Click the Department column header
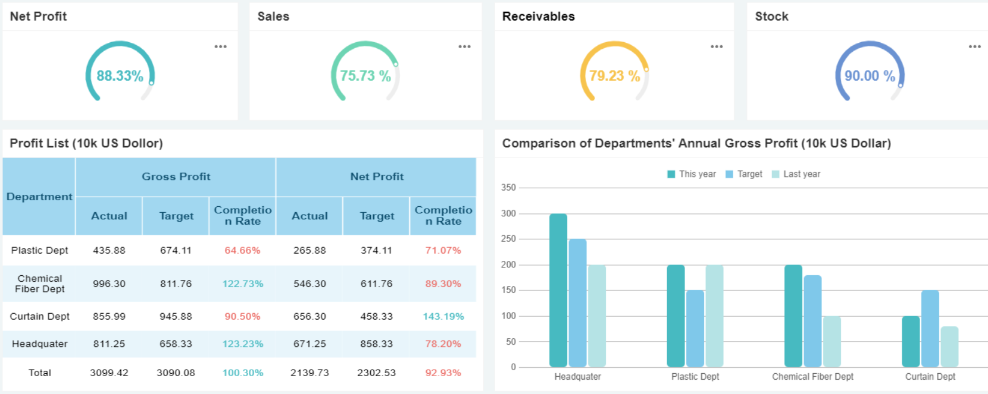 pyautogui.click(x=39, y=197)
